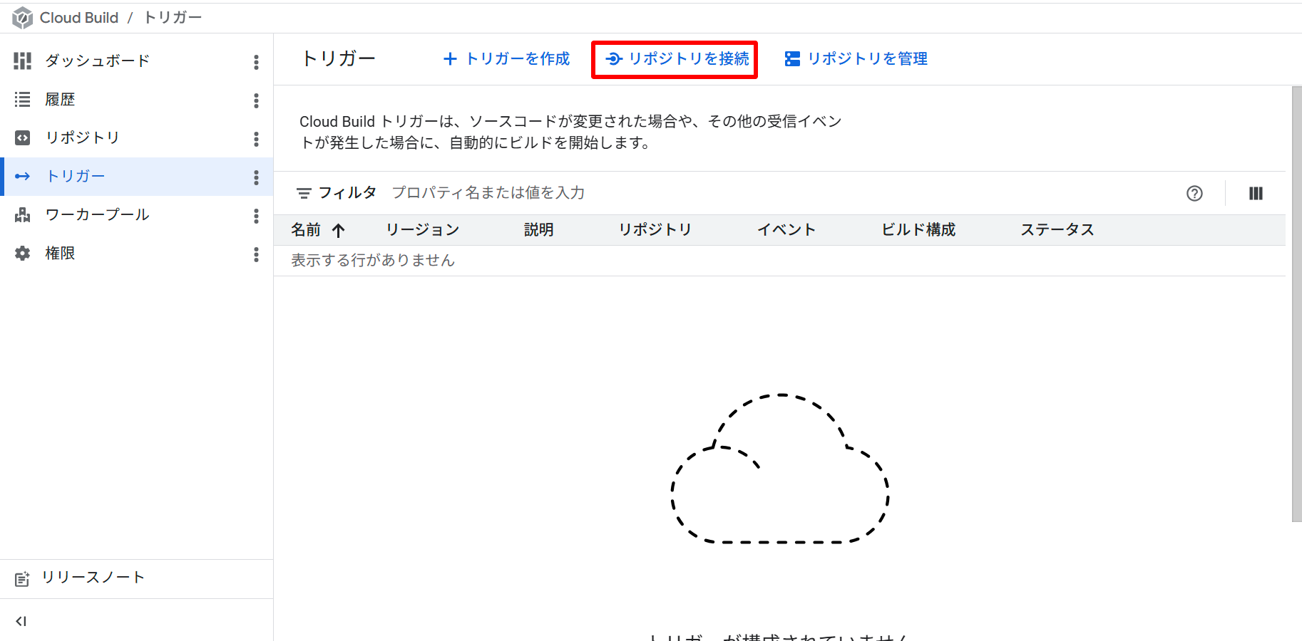Click the connect icon beside リポジトリを接続

pos(614,59)
